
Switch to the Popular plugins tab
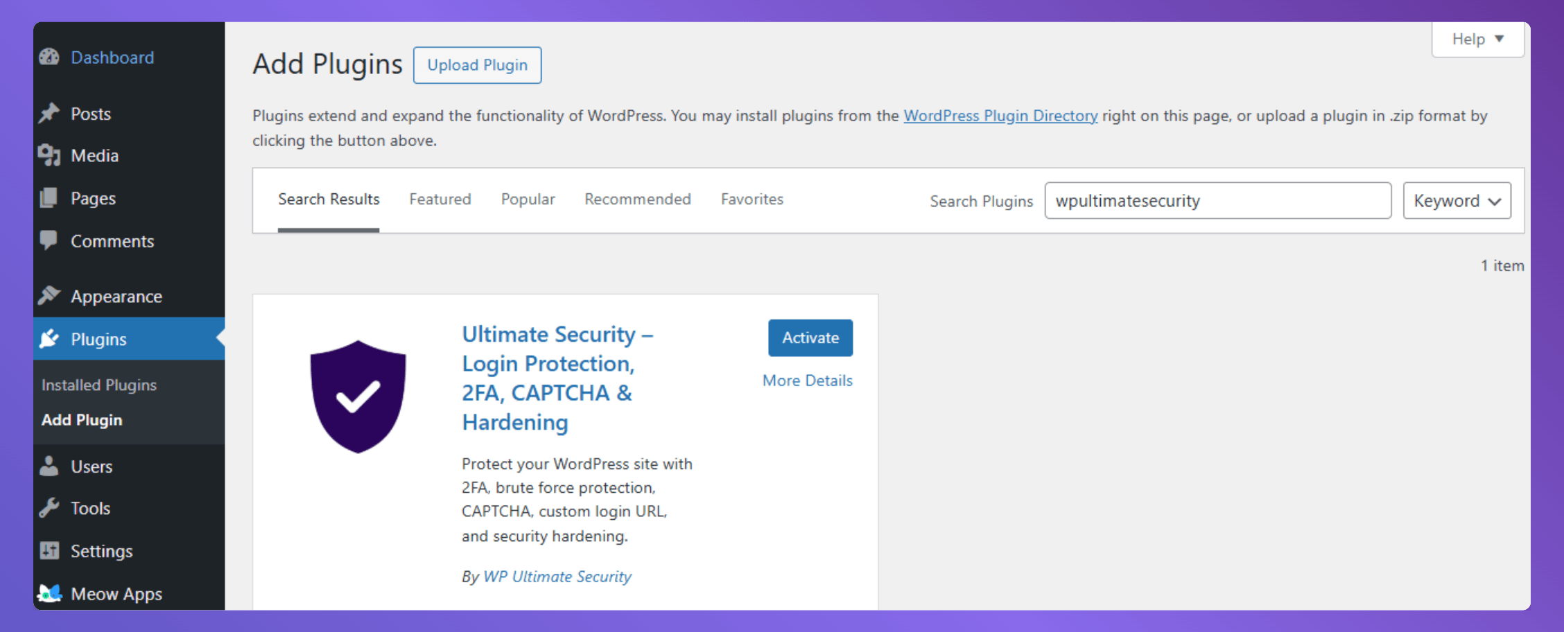click(528, 199)
